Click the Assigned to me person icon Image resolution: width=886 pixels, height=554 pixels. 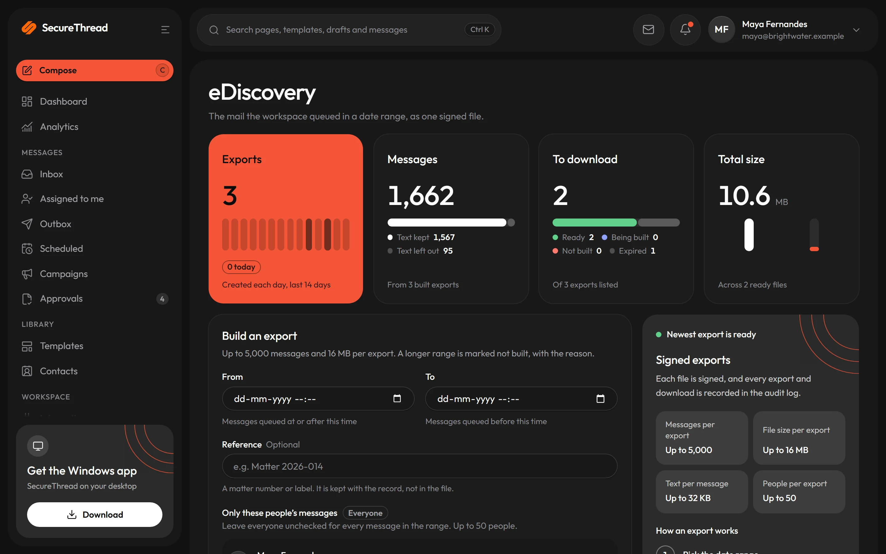coord(27,199)
